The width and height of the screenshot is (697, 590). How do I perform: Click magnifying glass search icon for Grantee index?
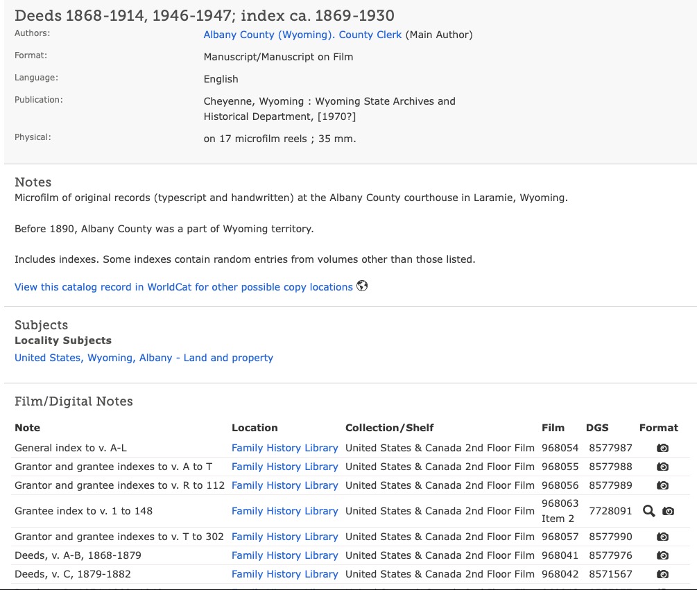649,512
